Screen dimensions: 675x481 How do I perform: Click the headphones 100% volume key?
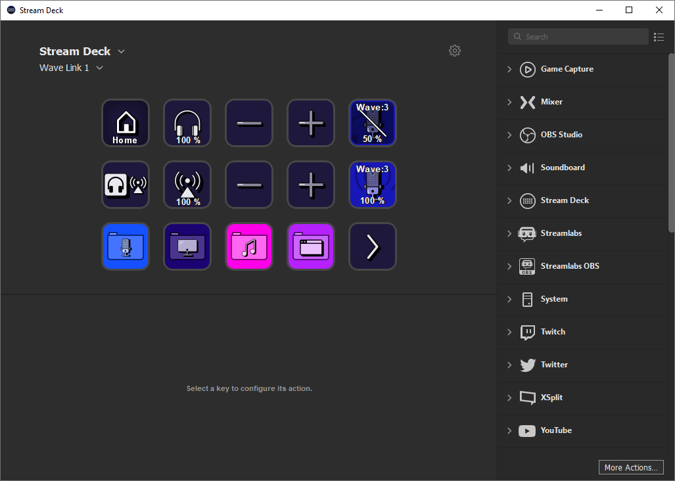[187, 123]
